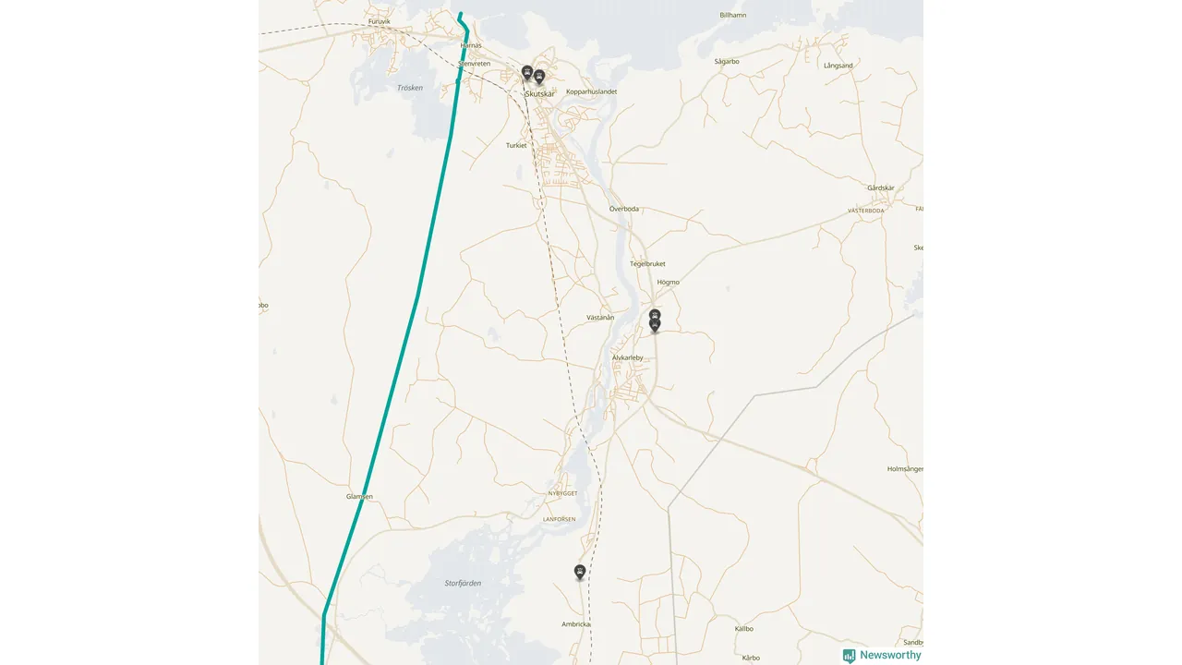Select the Västanån place label
The image size is (1182, 665).
pyautogui.click(x=600, y=317)
